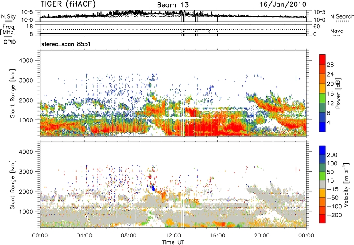Click the gray segment of velocity colorbar
This screenshot has width=354, height=245.
323,184
